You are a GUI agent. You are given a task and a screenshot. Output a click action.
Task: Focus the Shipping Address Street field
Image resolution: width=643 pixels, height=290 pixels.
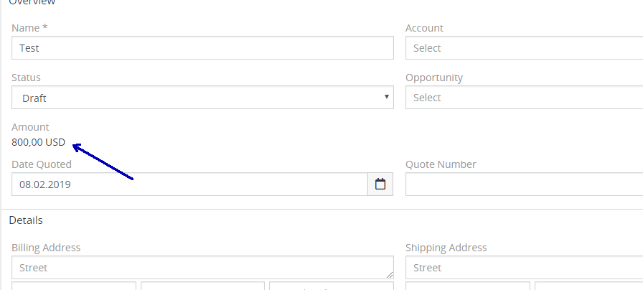point(524,268)
